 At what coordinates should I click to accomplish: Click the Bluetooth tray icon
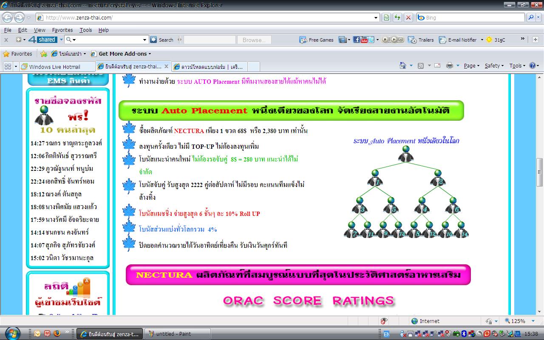(x=465, y=334)
